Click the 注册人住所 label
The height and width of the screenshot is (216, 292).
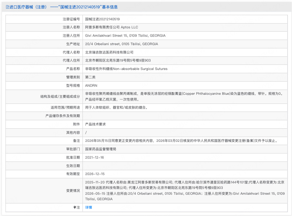click(x=71, y=35)
